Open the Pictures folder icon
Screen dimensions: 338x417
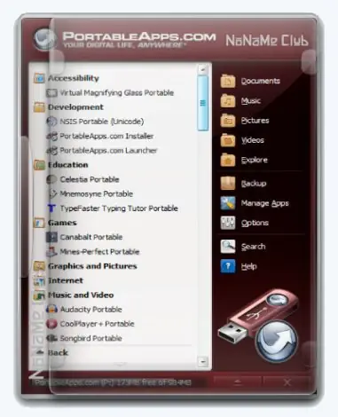tap(228, 121)
